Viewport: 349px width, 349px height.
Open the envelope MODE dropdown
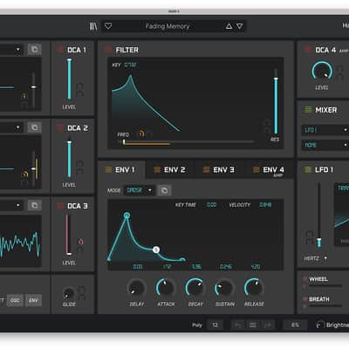(x=140, y=190)
